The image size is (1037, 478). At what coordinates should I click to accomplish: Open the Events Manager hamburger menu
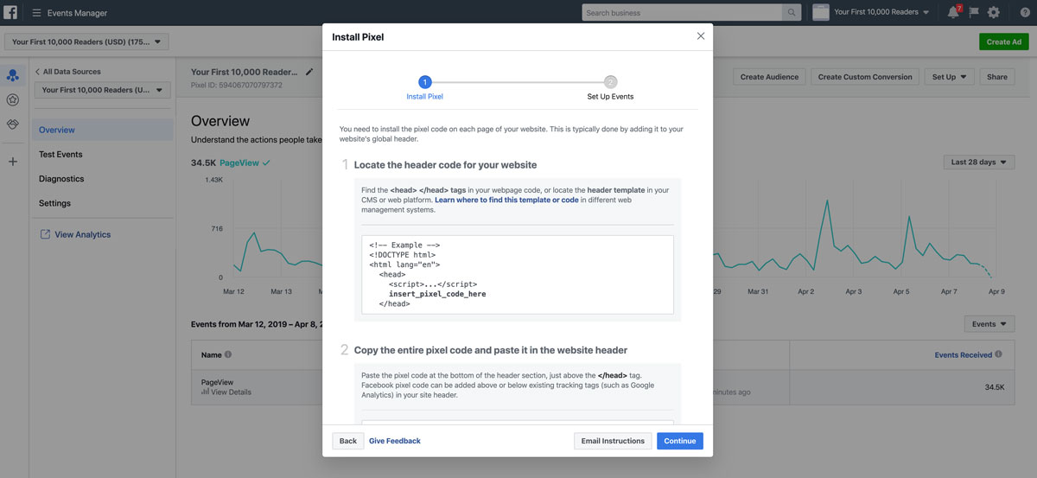click(36, 13)
